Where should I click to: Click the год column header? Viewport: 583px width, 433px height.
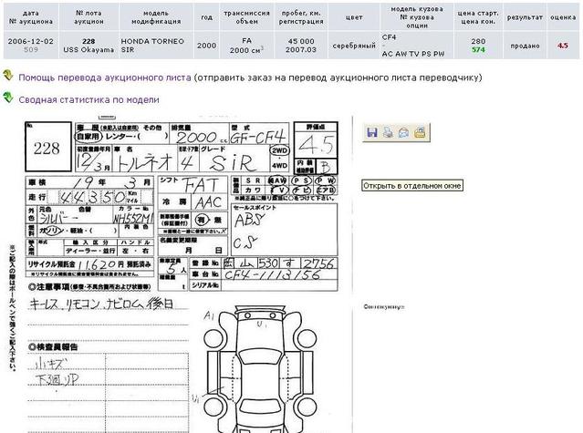[x=207, y=17]
